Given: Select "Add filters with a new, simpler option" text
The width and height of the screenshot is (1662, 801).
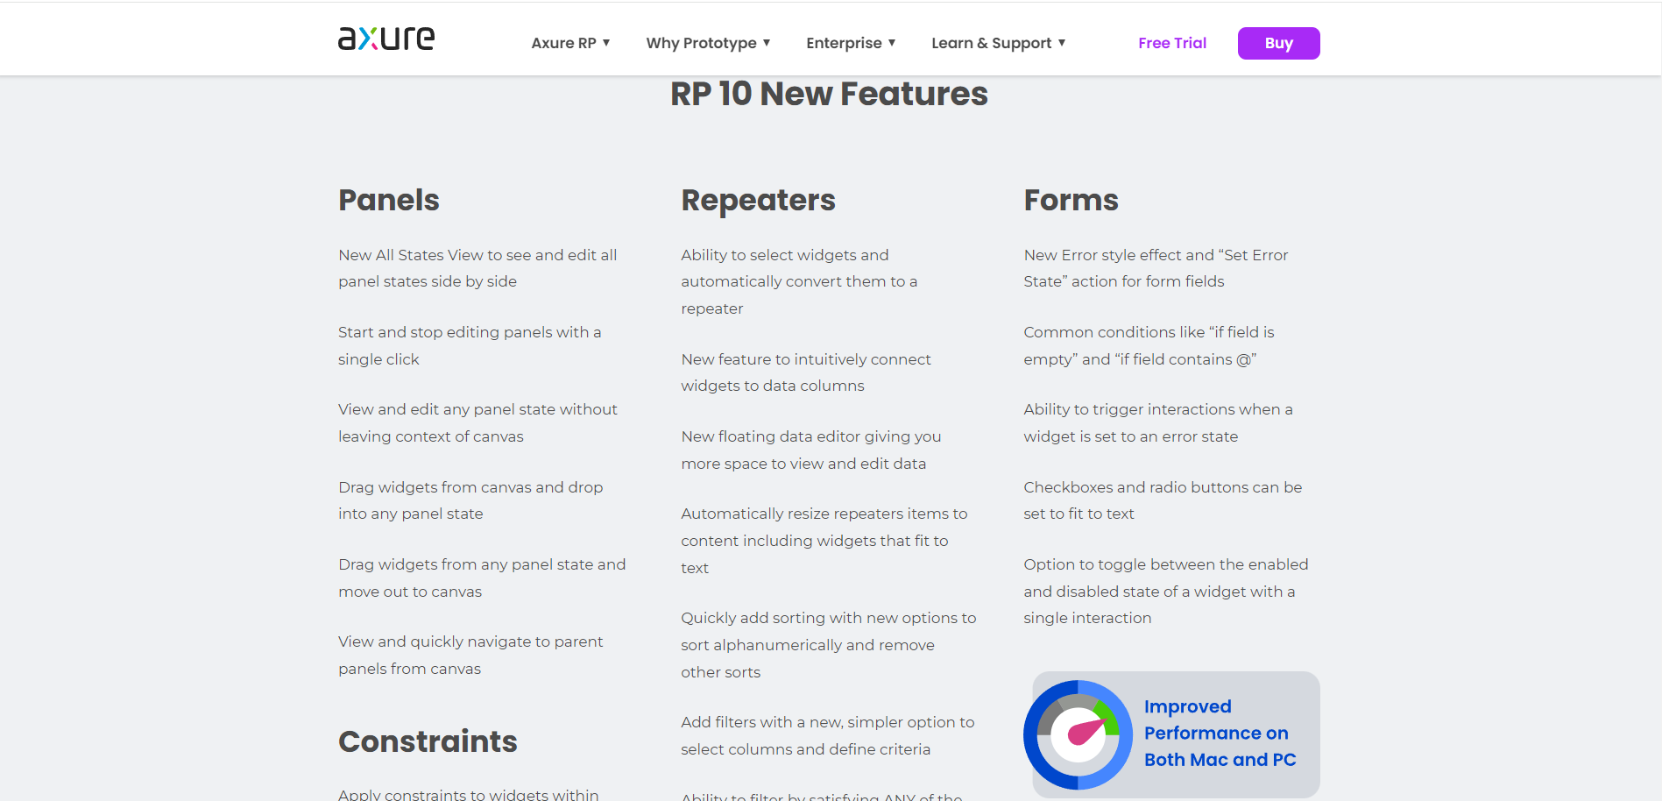Looking at the screenshot, I should (828, 735).
